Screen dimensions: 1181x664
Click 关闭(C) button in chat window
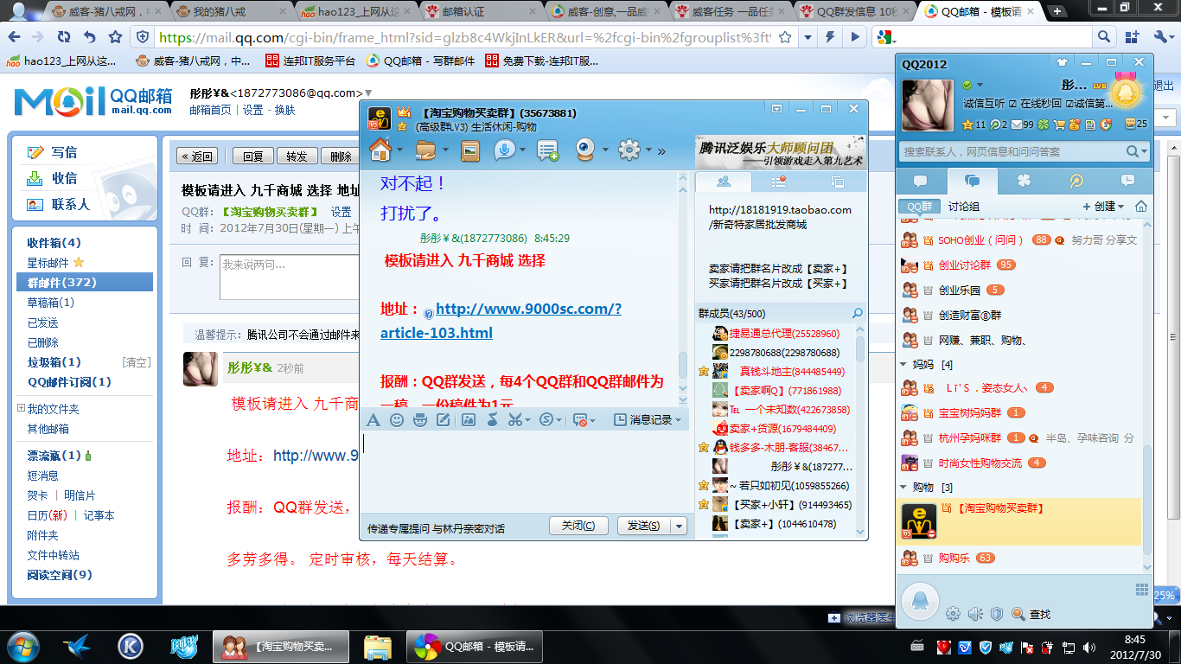pos(578,526)
